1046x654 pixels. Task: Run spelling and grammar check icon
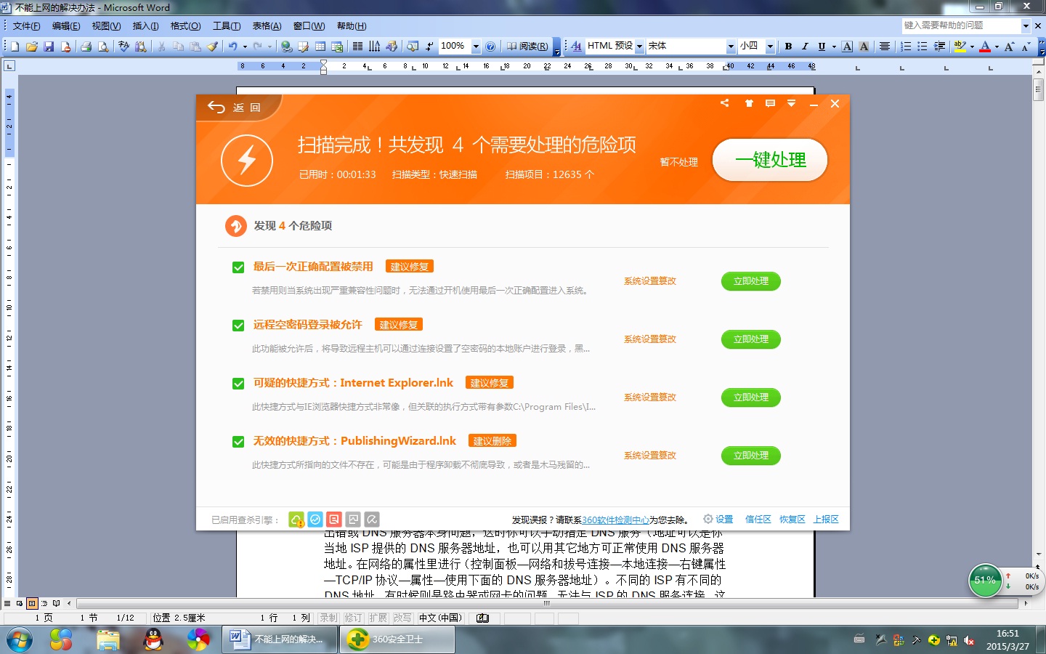(x=123, y=47)
